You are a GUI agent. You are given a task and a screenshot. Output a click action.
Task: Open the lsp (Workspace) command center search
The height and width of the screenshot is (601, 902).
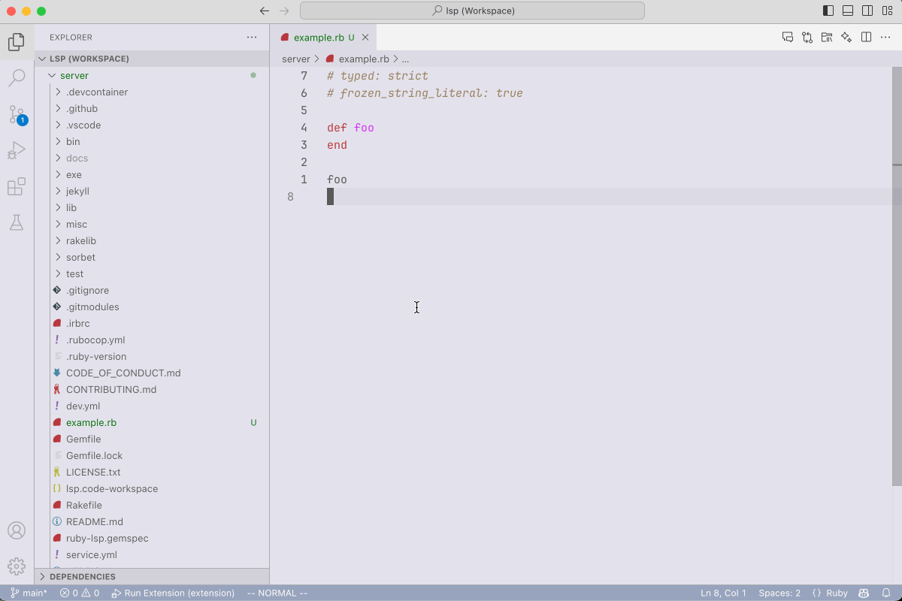pyautogui.click(x=472, y=11)
